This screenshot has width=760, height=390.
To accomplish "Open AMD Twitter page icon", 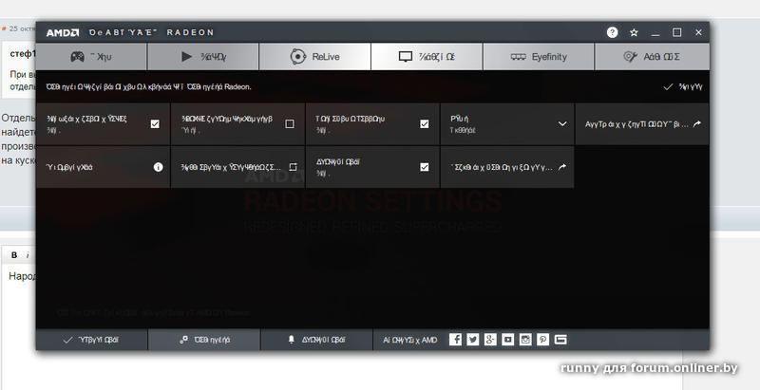I will [x=472, y=340].
